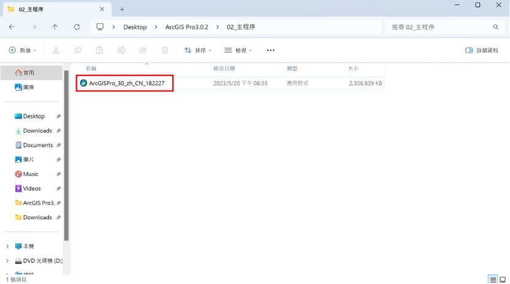Go up one folder level
Screen dimensions: 510x284
[55, 27]
